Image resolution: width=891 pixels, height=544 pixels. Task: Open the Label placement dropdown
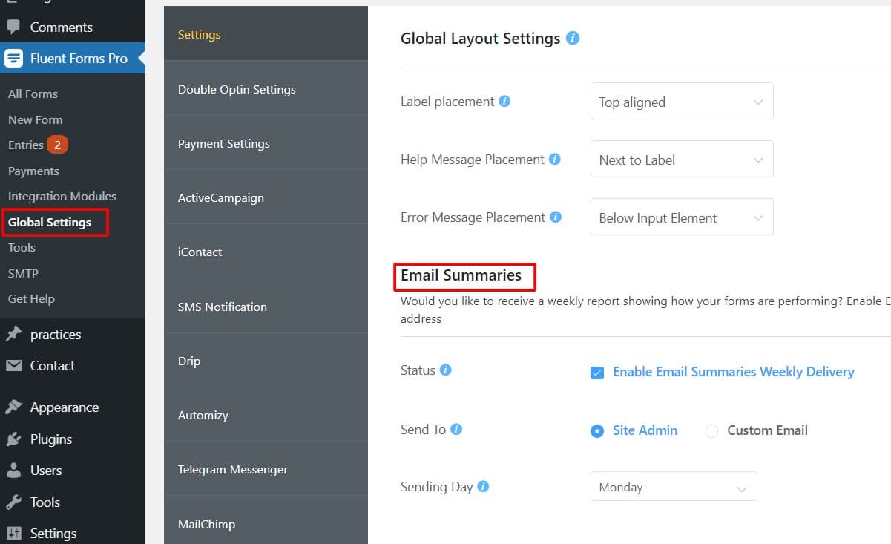tap(682, 101)
